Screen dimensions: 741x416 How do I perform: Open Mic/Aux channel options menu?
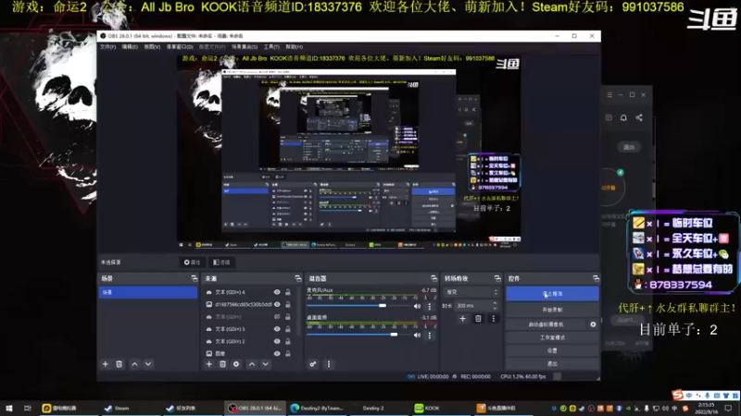pos(430,306)
